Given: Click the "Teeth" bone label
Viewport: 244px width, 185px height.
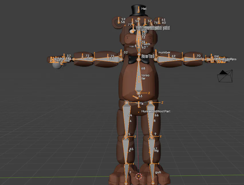Looking at the screenshot, I should coord(146,44).
